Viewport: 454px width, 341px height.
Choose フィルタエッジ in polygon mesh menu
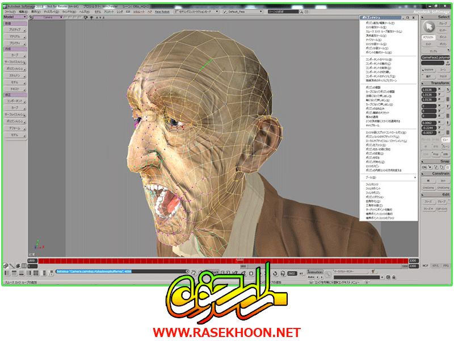point(372,184)
